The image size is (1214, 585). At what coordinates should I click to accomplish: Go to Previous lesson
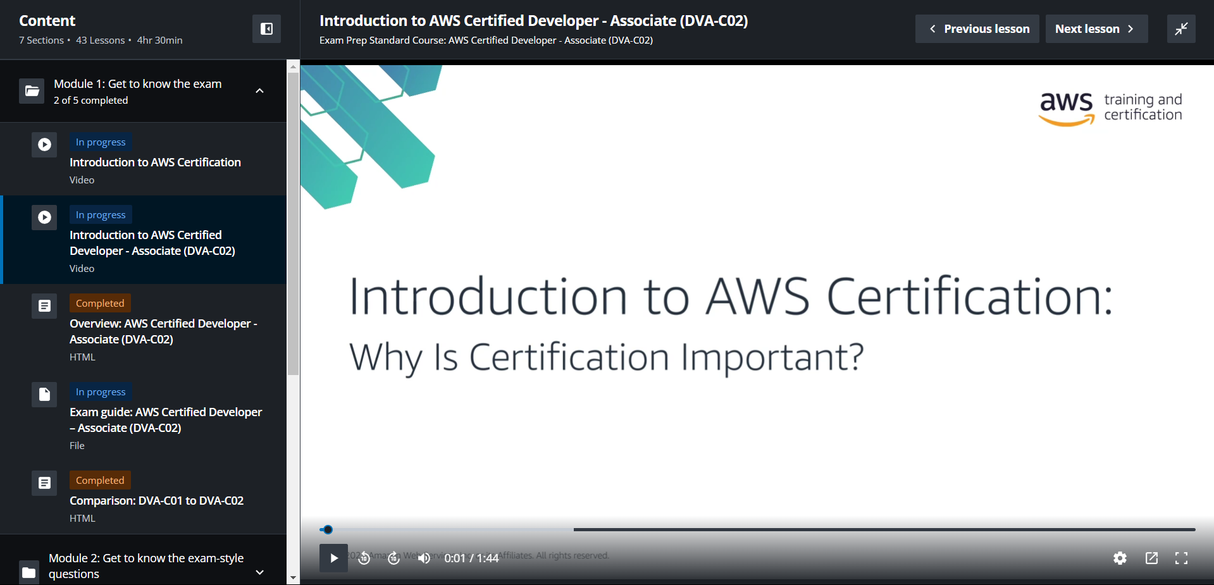[977, 28]
